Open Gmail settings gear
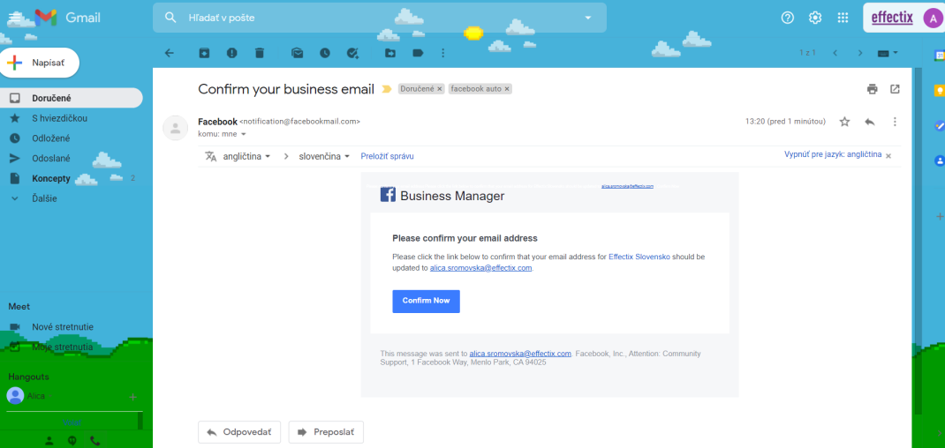The height and width of the screenshot is (448, 945). click(x=815, y=18)
